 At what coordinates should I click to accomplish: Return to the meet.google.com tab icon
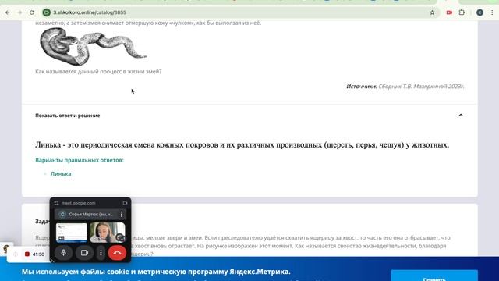(125, 203)
